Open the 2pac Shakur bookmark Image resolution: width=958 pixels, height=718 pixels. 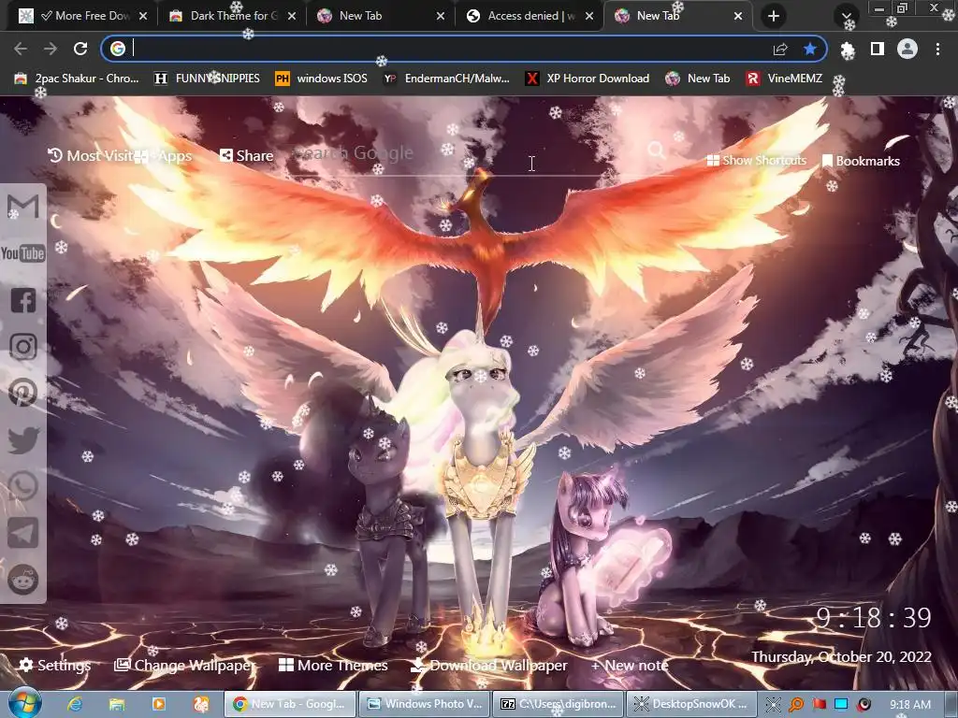point(77,79)
